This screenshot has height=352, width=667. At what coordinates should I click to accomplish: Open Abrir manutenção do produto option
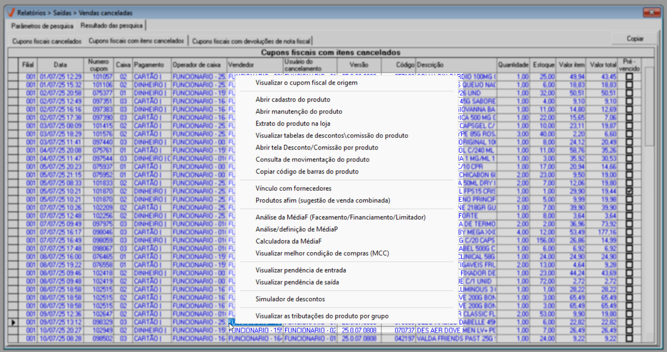(299, 112)
